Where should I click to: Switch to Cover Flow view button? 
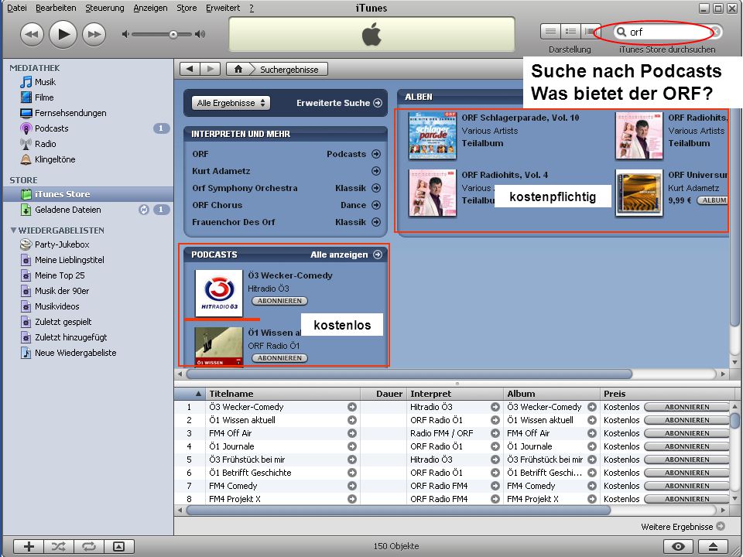[591, 32]
